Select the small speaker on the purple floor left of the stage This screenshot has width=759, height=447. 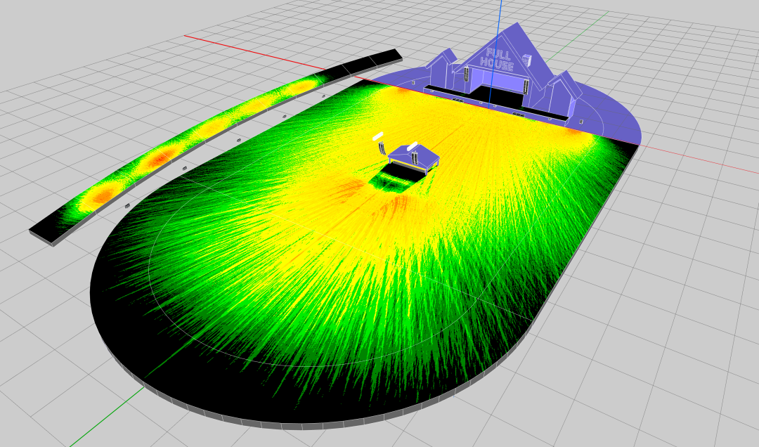tap(414, 82)
